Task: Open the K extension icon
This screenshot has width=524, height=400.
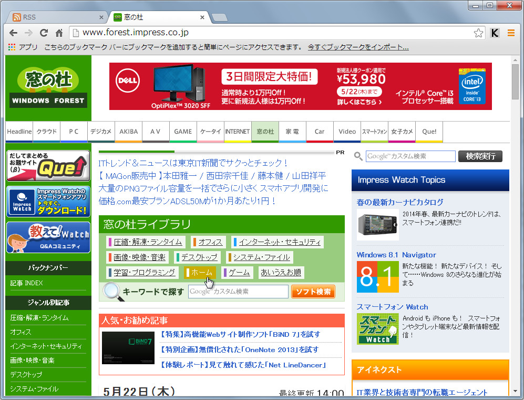Action: click(x=495, y=33)
